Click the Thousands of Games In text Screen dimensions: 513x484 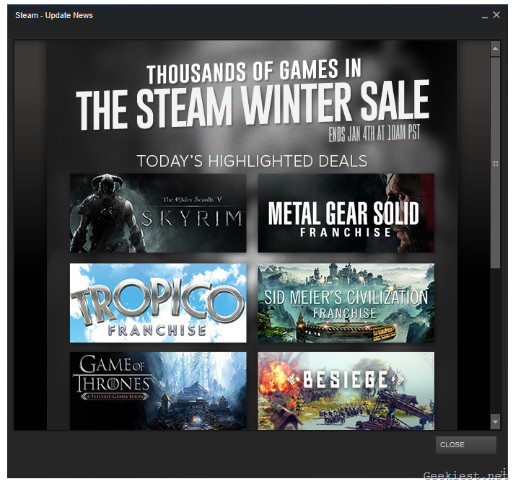(253, 72)
